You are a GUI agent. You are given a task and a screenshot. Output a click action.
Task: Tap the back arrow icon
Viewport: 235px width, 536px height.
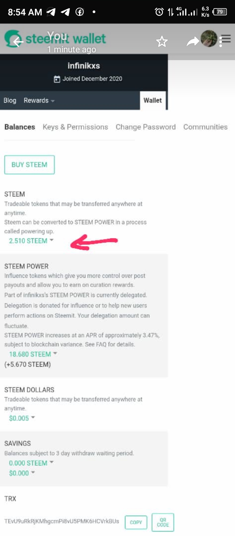[18, 42]
